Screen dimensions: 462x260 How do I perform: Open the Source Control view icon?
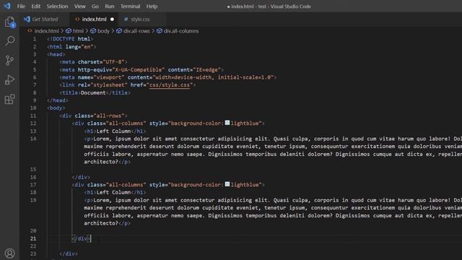9,61
